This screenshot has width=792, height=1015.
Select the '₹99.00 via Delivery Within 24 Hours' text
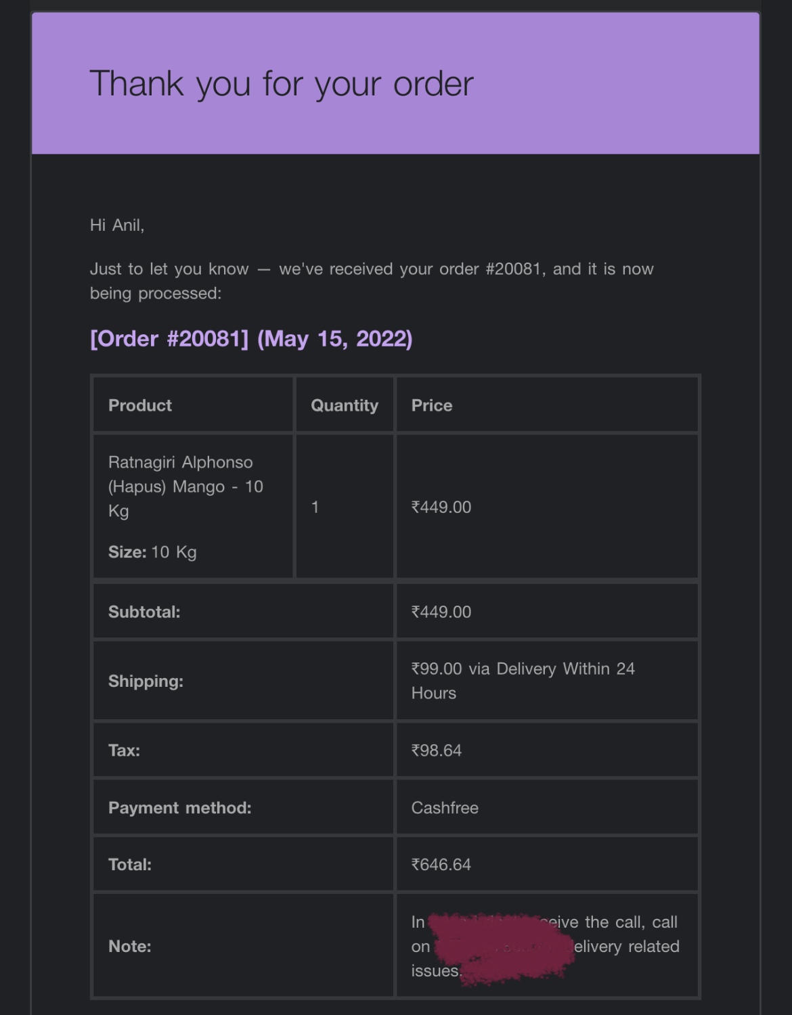tap(523, 681)
